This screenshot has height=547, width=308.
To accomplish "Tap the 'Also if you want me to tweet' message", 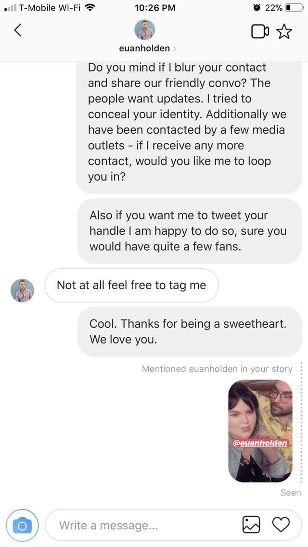I will 189,231.
